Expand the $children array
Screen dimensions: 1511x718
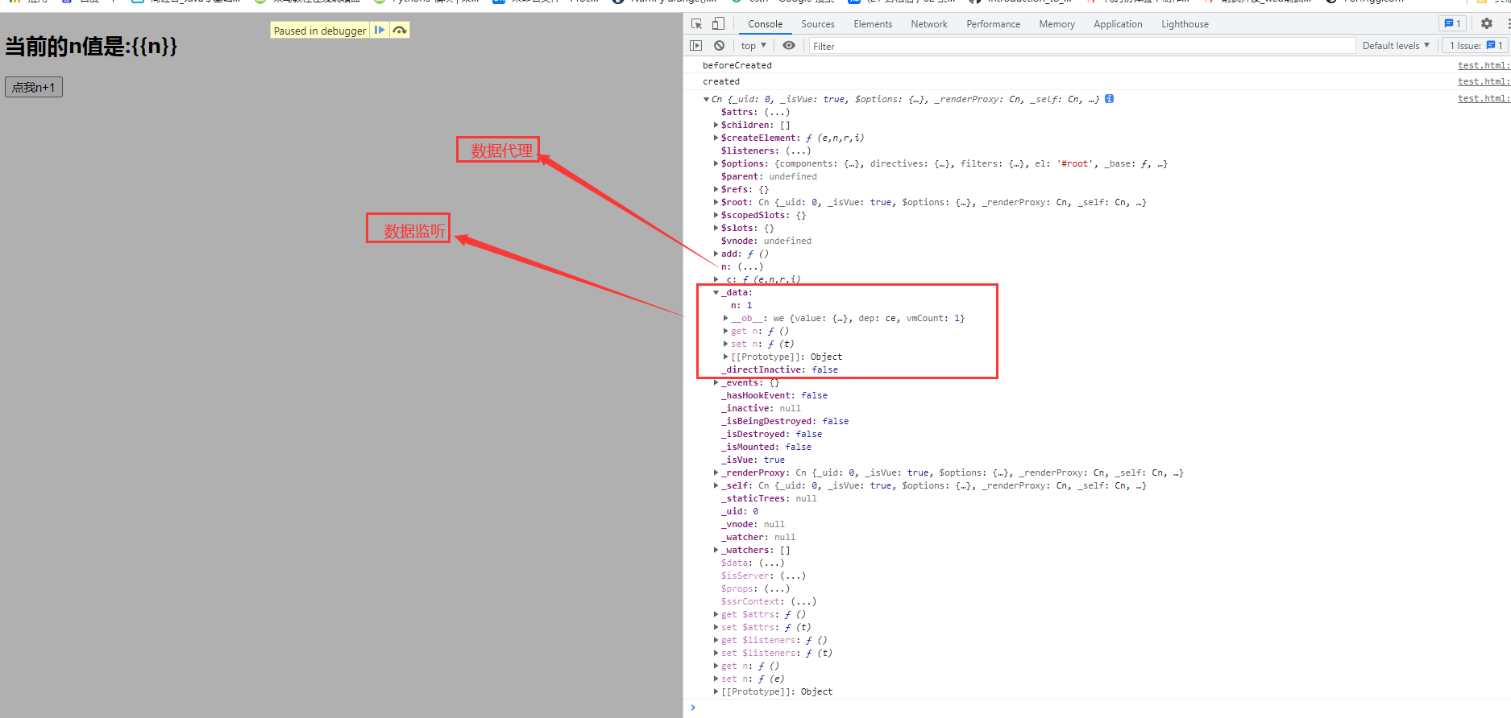point(716,126)
